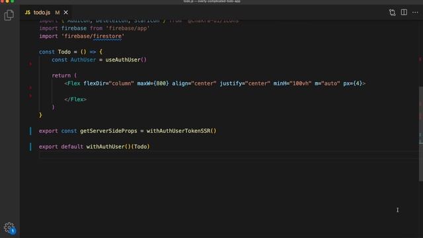Click the vertical scrollbar thumb in editor
Image resolution: width=423 pixels, height=238 pixels.
(420, 134)
